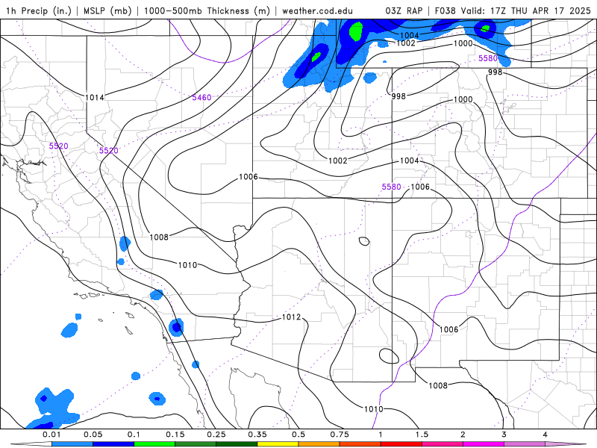The height and width of the screenshot is (448, 597).
Task: Click the 'F038' forecast hour label
Action: click(445, 10)
